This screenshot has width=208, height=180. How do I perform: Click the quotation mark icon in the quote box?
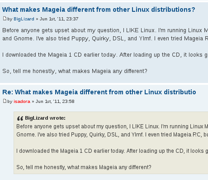click(20, 118)
